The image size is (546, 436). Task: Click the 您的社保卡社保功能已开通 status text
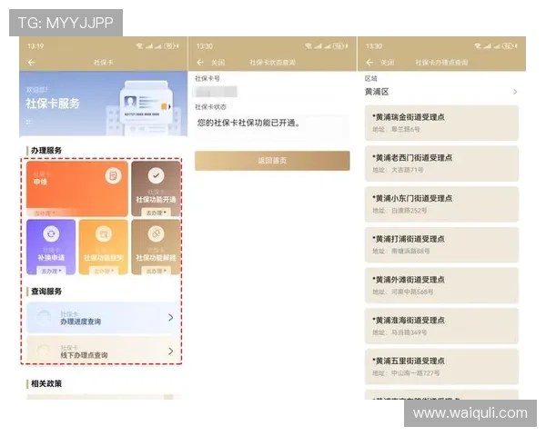click(248, 123)
